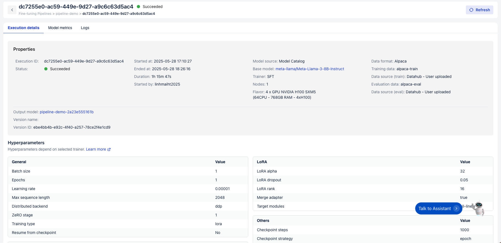
Task: Click the robot assistant mascot icon
Action: tap(478, 208)
